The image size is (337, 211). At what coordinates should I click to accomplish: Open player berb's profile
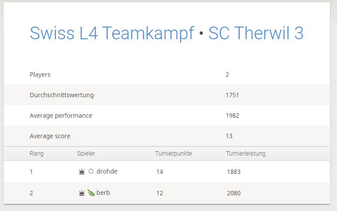103,193
